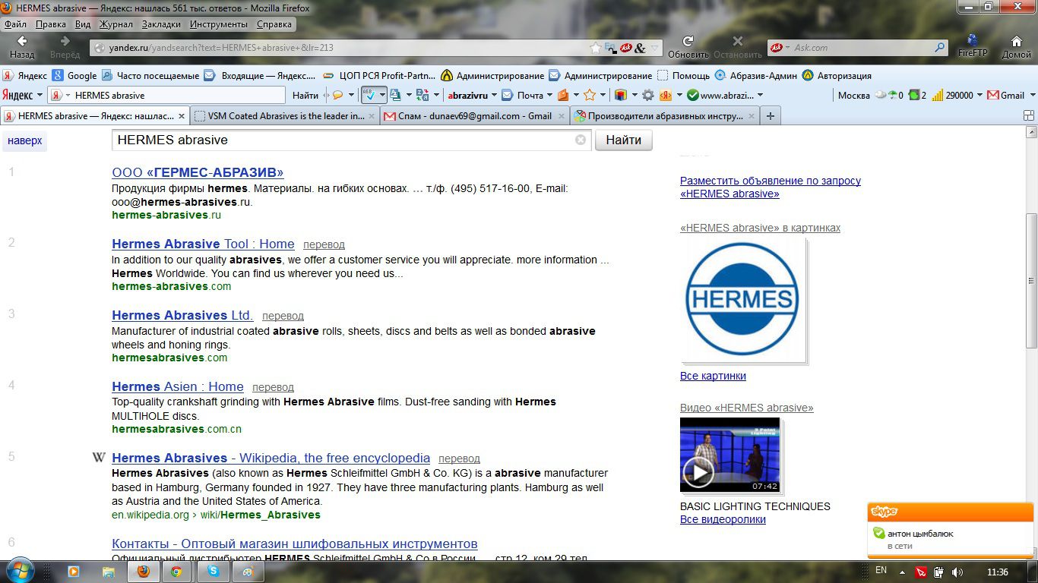Click the HERMES logo image thumbnail
The image size is (1038, 583).
742,299
